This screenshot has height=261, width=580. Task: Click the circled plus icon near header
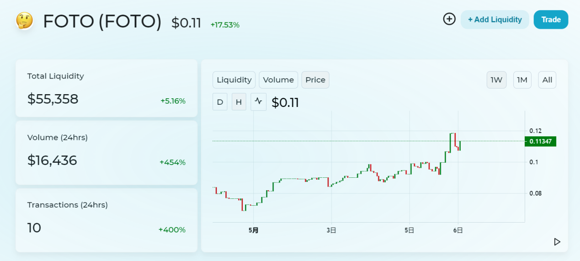[x=449, y=19]
